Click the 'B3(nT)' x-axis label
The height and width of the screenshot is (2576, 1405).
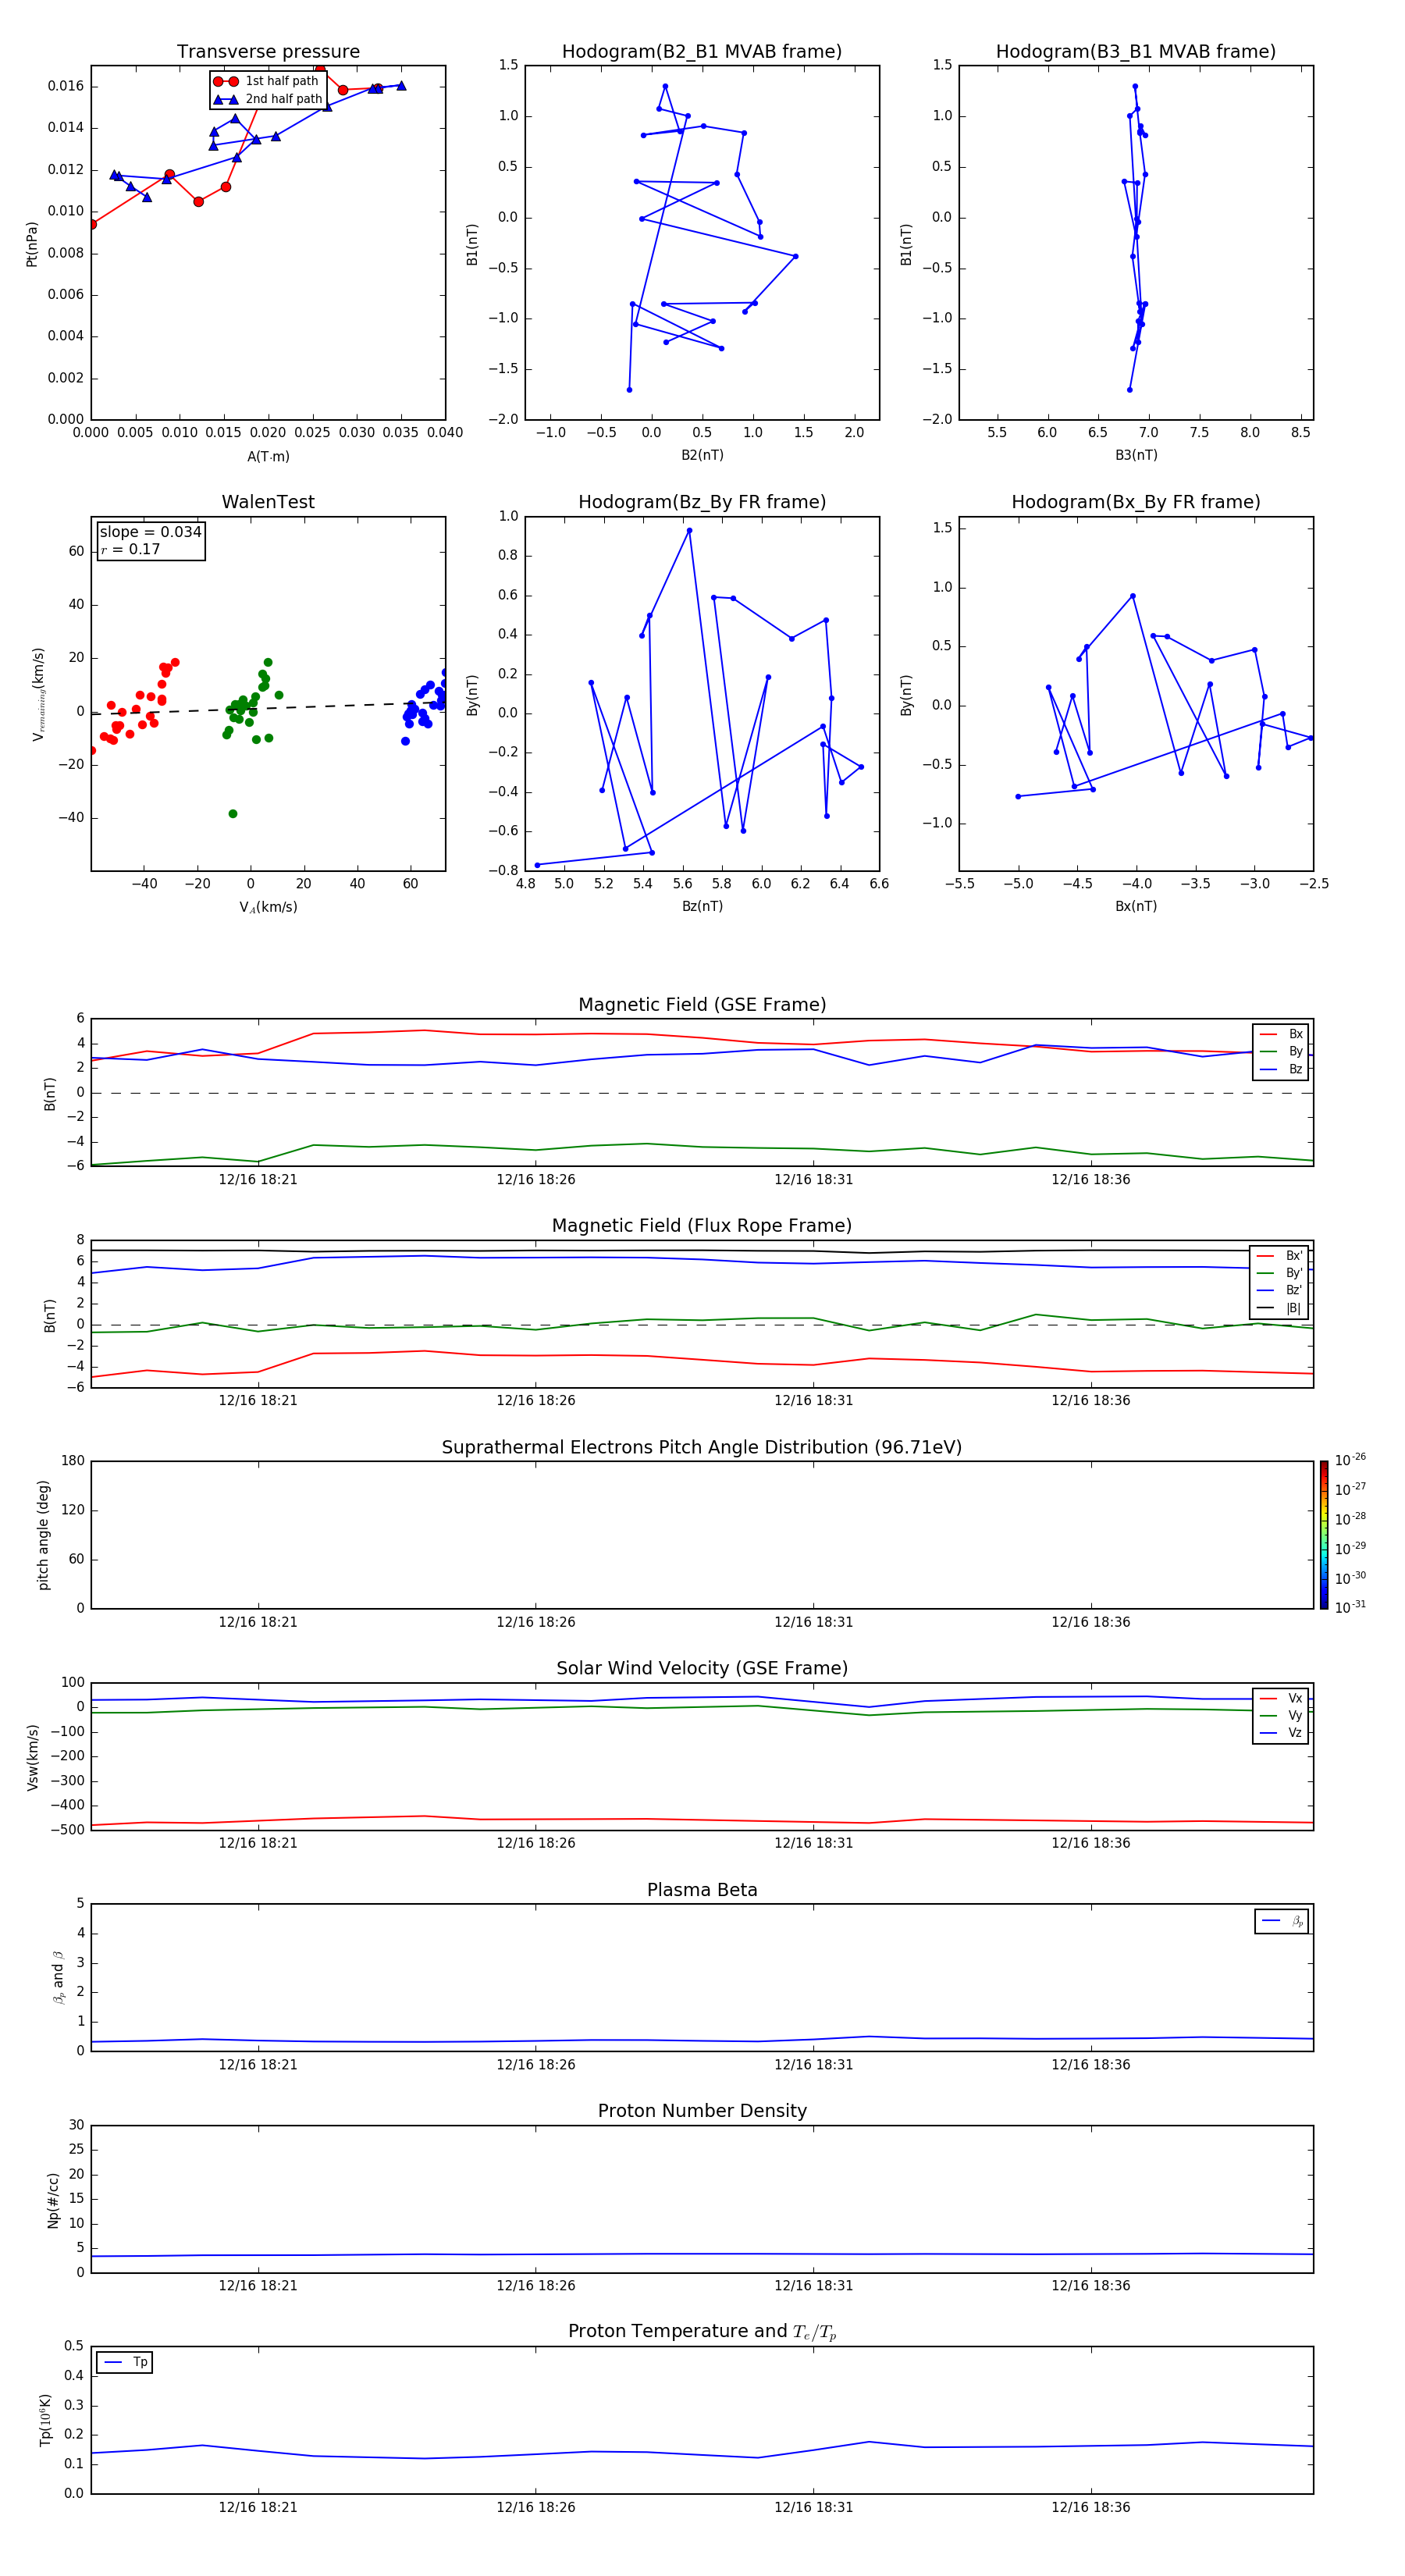click(1136, 455)
